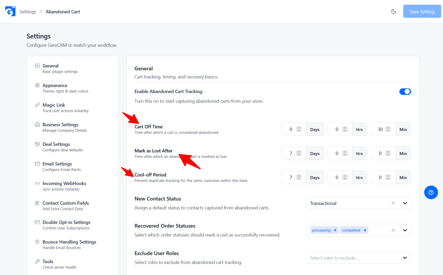Screen dimensions: 443x275
Task: Go to Settings breadcrumb link
Action: pyautogui.click(x=28, y=12)
